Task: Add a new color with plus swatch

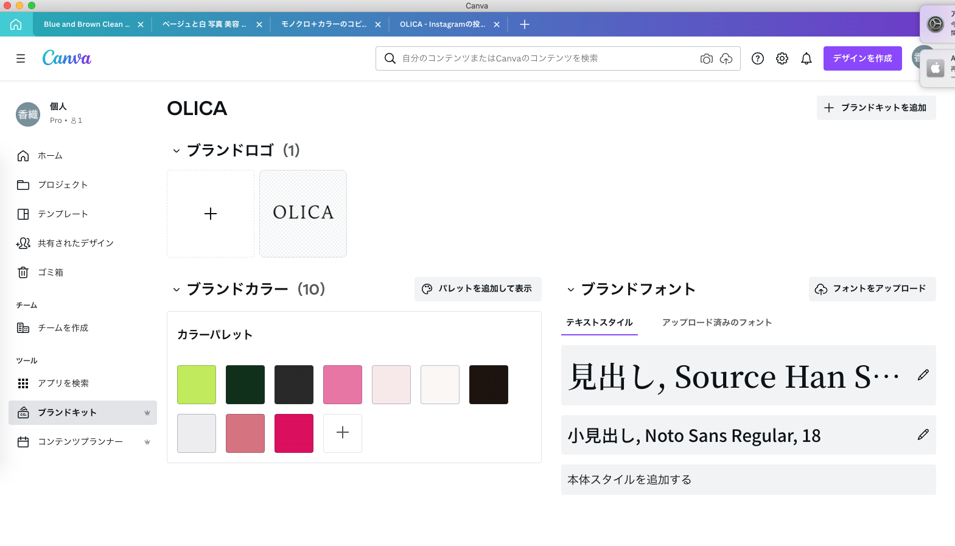Action: pos(343,433)
